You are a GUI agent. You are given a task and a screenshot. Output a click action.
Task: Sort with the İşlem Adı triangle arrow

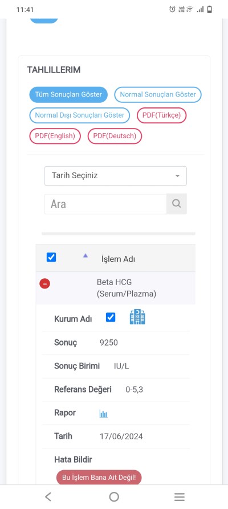pos(85,256)
